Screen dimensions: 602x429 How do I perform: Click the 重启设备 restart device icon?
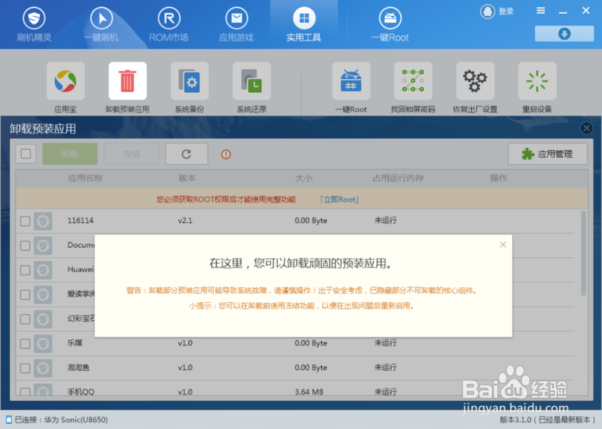tap(537, 81)
